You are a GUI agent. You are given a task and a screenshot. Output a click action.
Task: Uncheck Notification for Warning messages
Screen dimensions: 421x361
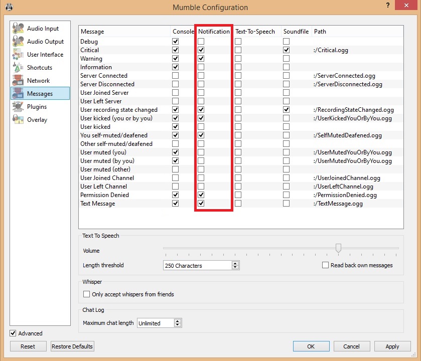tap(201, 59)
